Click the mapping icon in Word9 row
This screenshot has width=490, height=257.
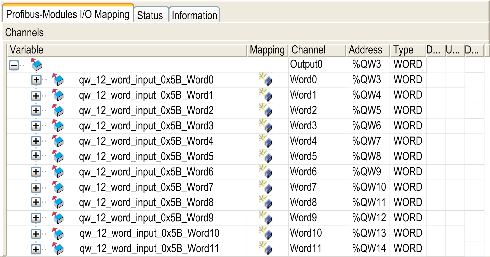pos(266,218)
